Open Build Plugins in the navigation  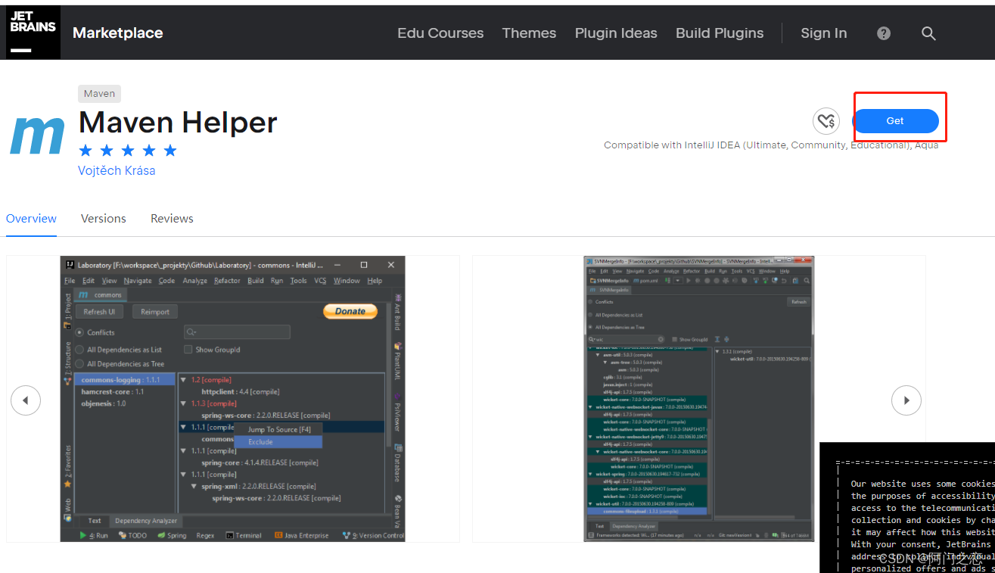[720, 33]
